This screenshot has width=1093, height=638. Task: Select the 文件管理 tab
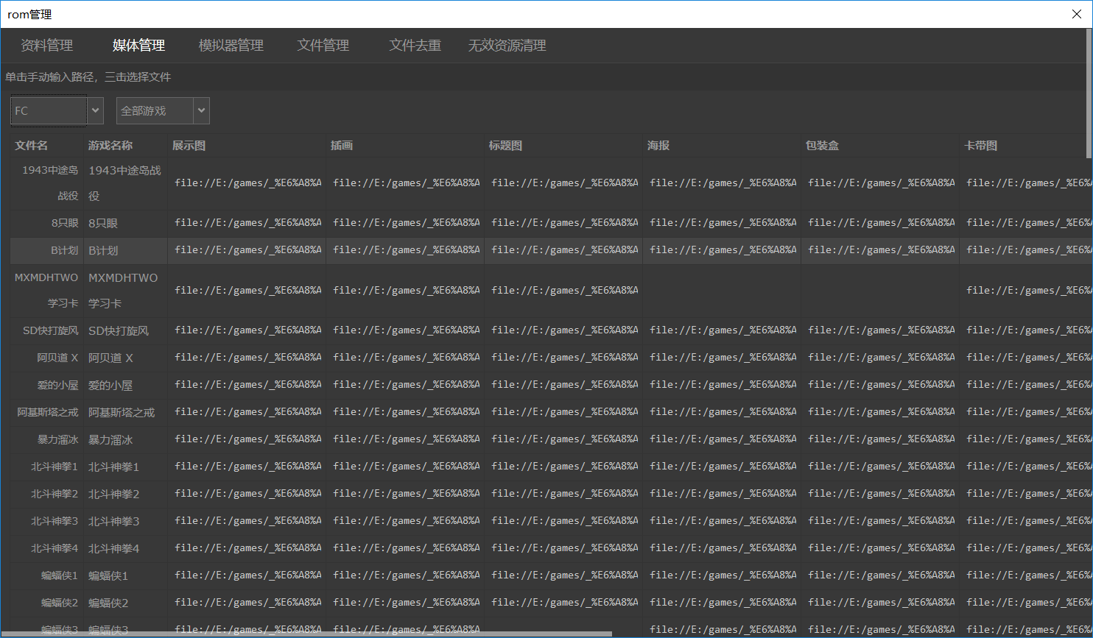point(323,46)
